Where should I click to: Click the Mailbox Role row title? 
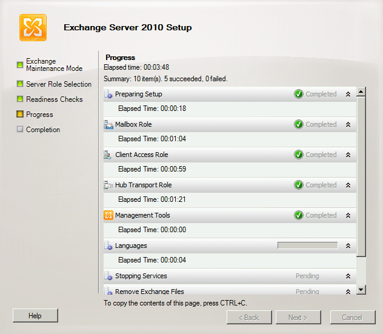[133, 124]
